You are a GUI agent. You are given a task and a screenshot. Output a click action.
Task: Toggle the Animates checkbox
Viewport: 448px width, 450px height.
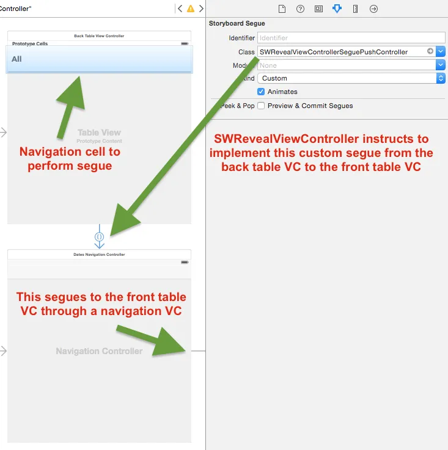coord(261,92)
